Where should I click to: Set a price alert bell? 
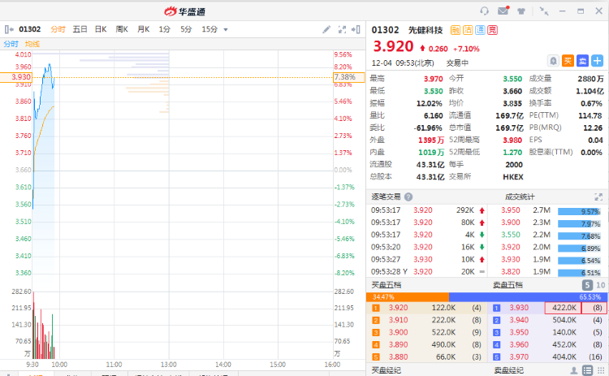[554, 61]
